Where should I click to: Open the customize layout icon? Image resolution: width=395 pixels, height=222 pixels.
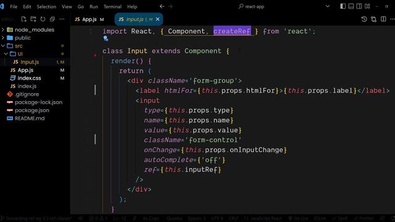[367, 6]
